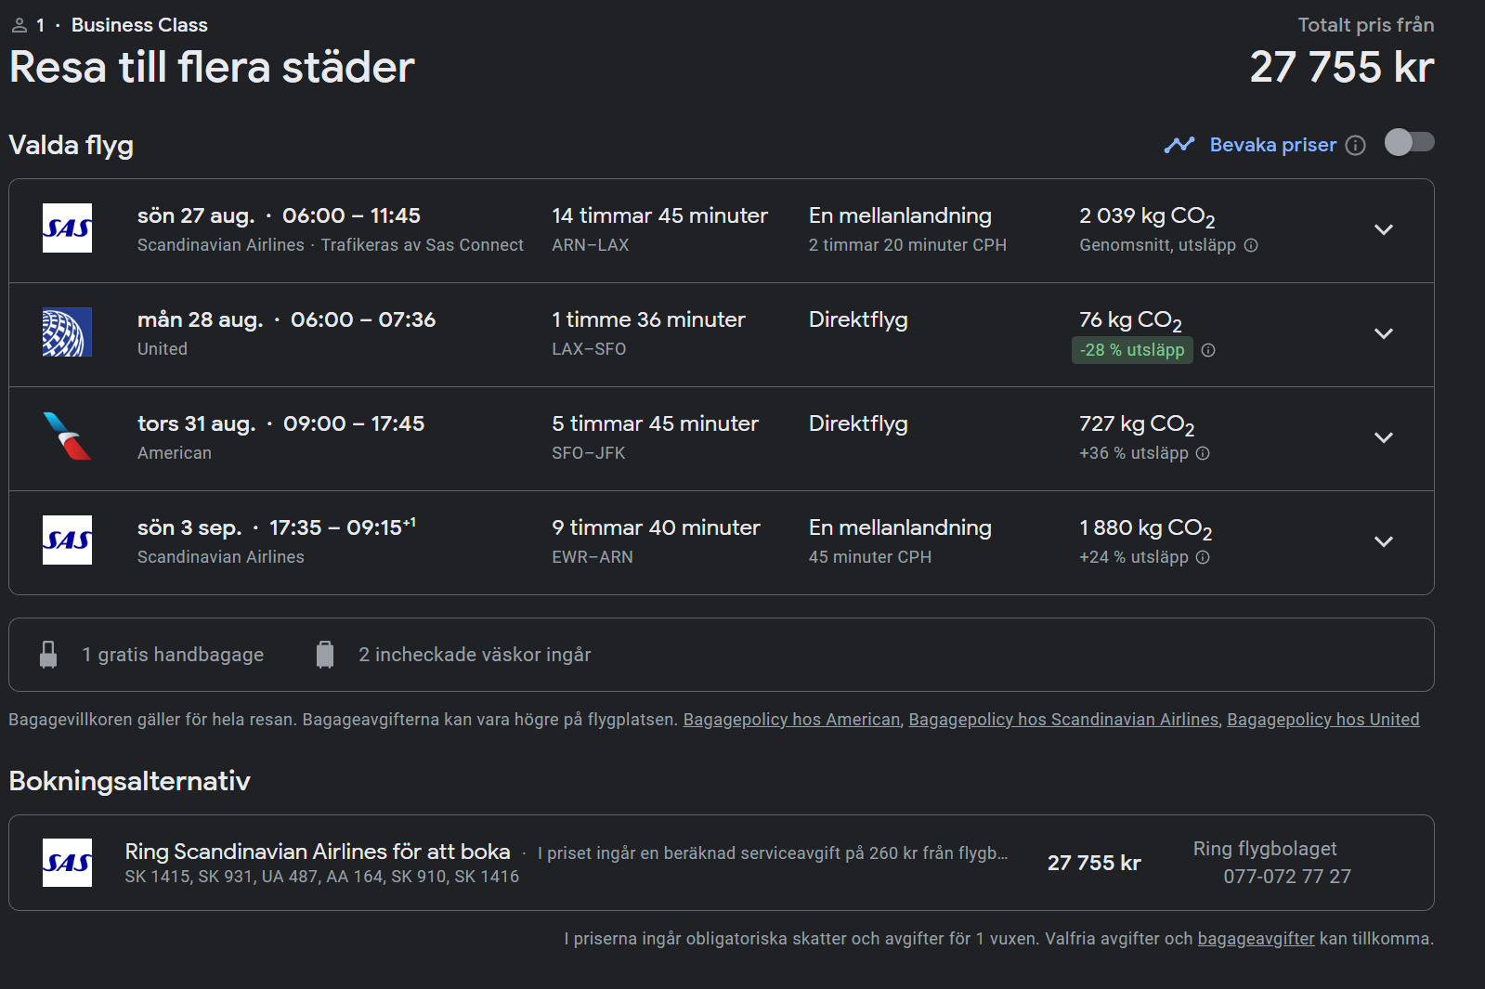Image resolution: width=1485 pixels, height=989 pixels.
Task: Click the price tracking graph icon
Action: (x=1179, y=145)
